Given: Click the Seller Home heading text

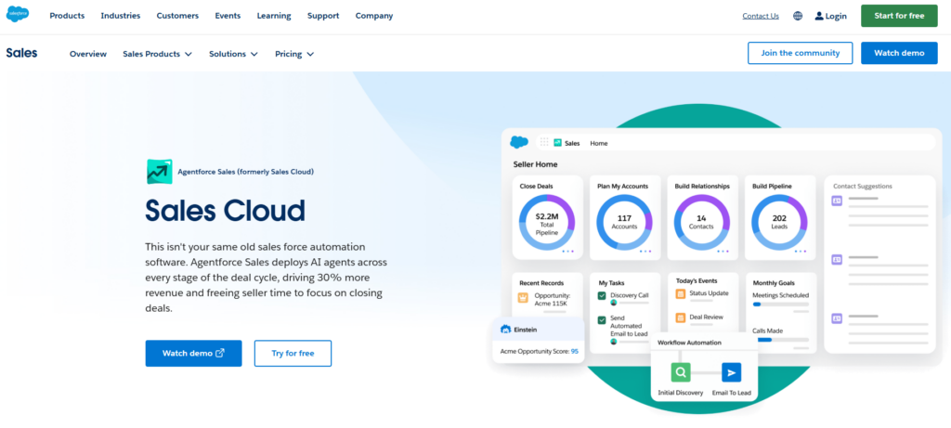Looking at the screenshot, I should [535, 164].
